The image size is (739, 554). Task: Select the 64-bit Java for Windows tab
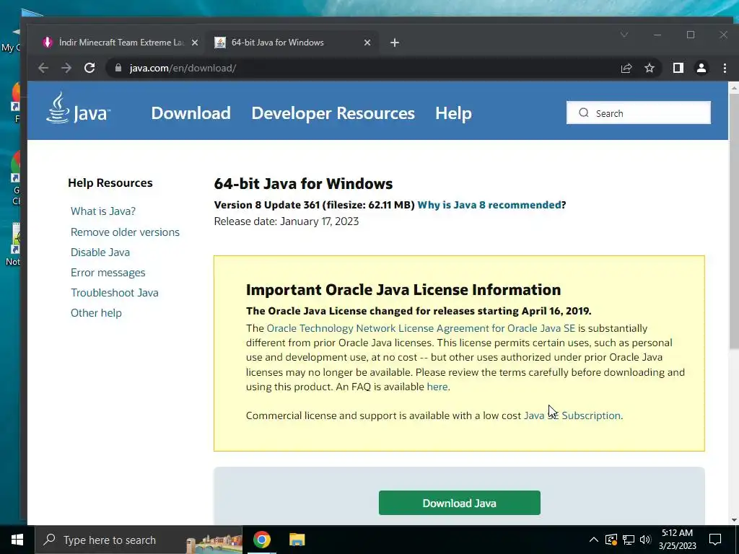pos(292,43)
